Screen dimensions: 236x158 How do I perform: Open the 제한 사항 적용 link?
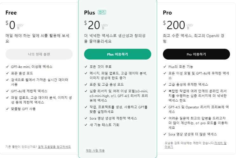[95, 150]
